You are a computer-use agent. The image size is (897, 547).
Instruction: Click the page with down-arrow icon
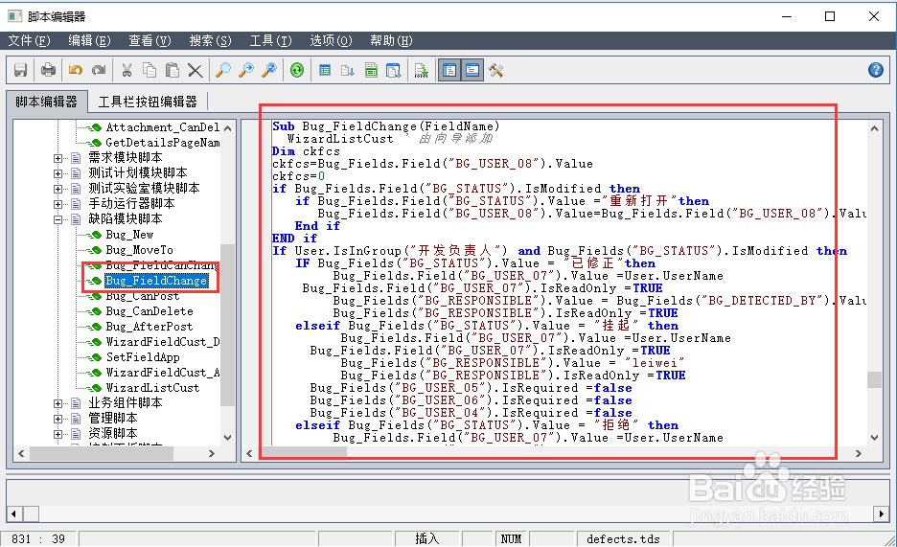tap(348, 70)
